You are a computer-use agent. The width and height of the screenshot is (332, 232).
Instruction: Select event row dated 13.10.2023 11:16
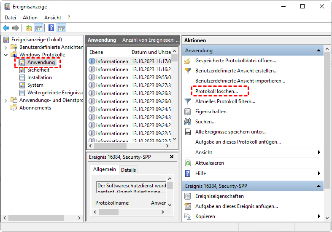130,69
